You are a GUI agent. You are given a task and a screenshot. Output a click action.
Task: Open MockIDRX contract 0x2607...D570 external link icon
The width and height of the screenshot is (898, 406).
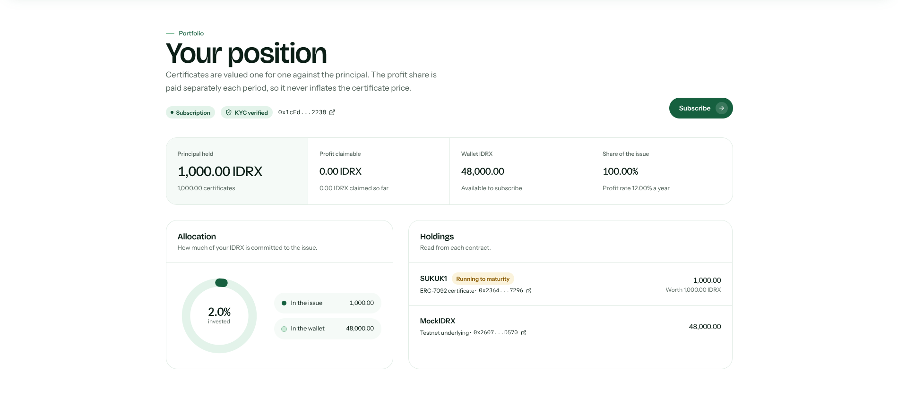[524, 333]
